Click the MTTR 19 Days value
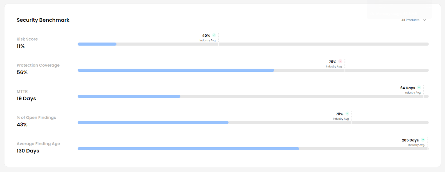The width and height of the screenshot is (445, 172). click(x=26, y=98)
